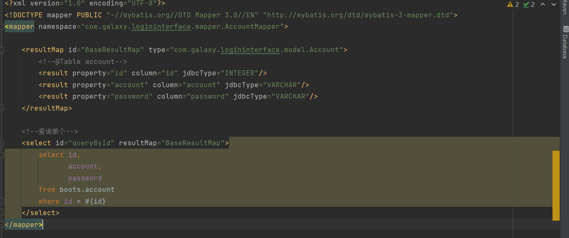Jump to previous highlighted problem arrow

coord(543,4)
